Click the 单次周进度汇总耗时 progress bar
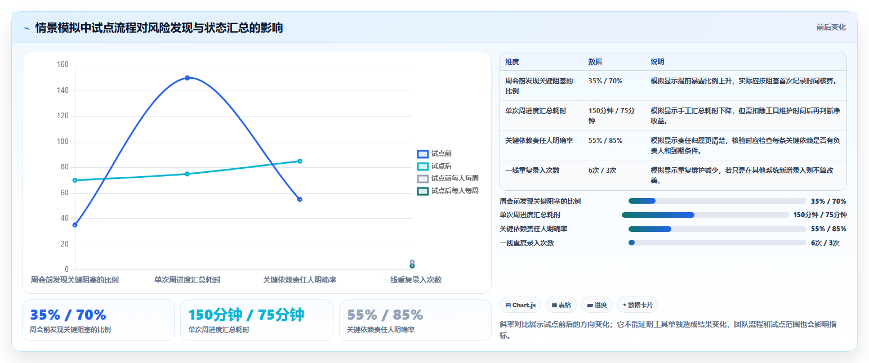Image resolution: width=869 pixels, height=363 pixels. [705, 215]
